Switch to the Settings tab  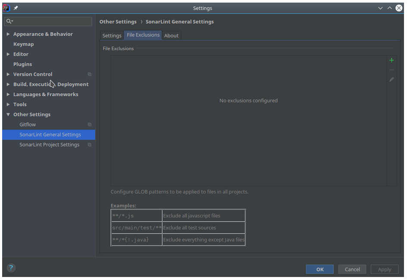tap(112, 35)
